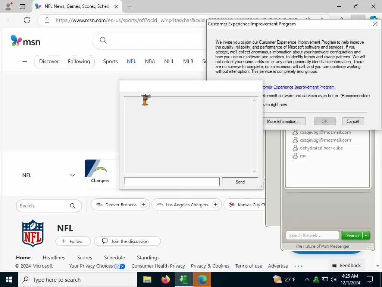This screenshot has width=382, height=287.
Task: Open the tab actions menu icon
Action: [x=22, y=6]
